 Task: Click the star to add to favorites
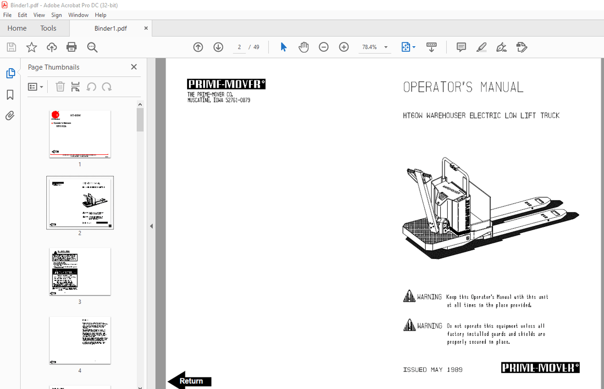point(31,47)
